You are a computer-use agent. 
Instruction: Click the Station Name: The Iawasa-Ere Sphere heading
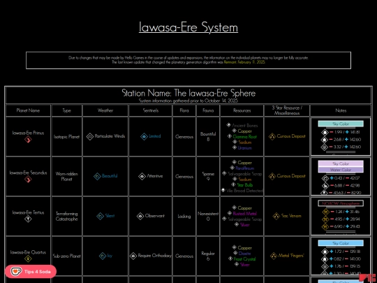pos(188,93)
